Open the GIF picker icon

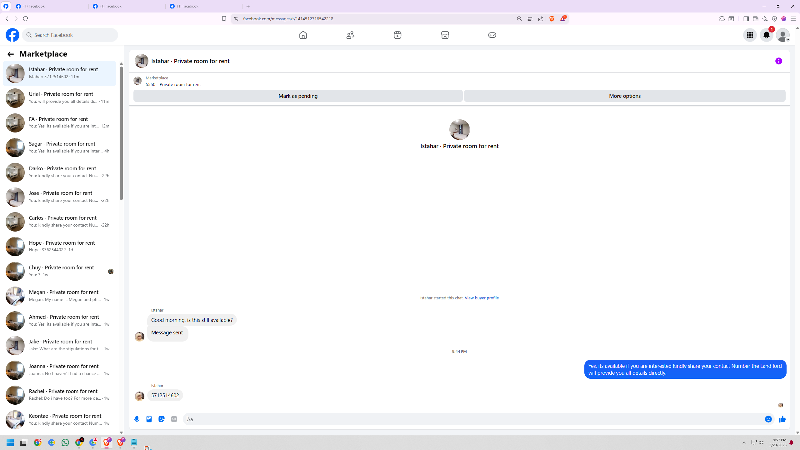(x=174, y=419)
